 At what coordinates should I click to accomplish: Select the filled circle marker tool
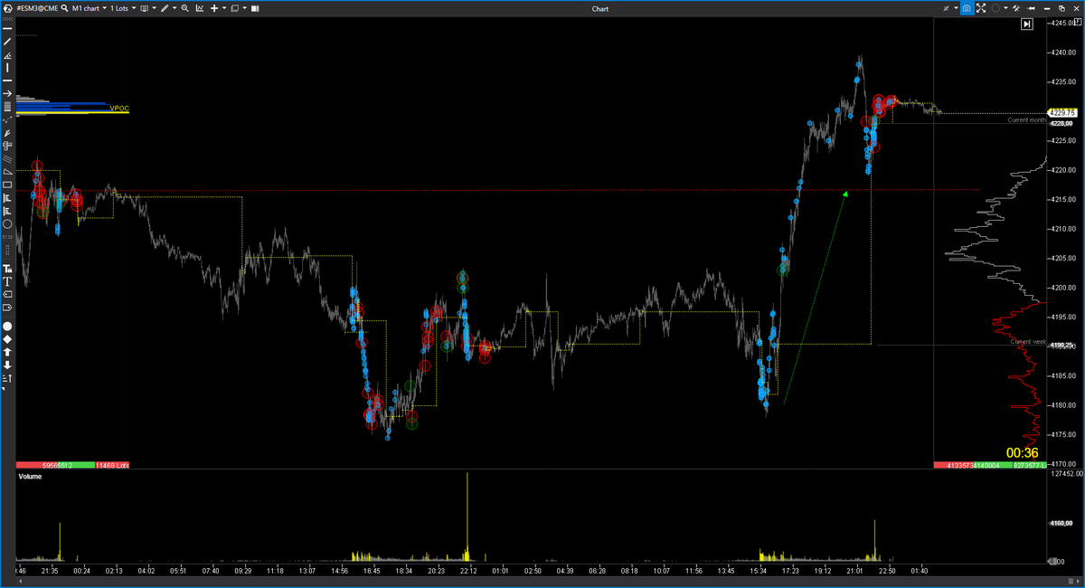pyautogui.click(x=7, y=327)
